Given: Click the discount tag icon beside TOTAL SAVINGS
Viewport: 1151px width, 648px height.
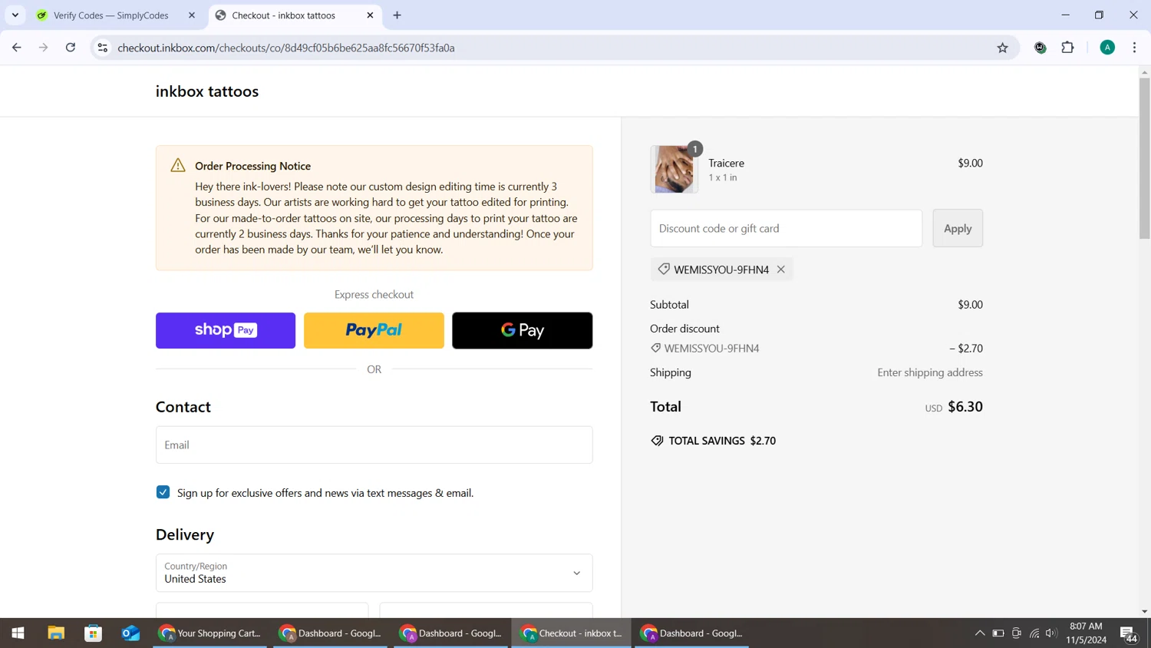Looking at the screenshot, I should 657,441.
